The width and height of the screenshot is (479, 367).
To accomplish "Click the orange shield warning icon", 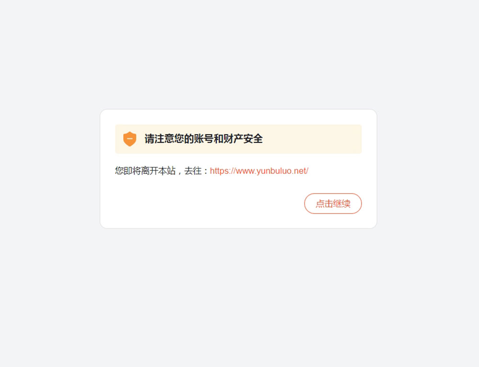I will click(x=129, y=139).
